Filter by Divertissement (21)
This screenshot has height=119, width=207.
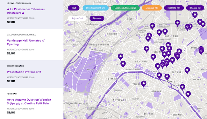coord(96,8)
